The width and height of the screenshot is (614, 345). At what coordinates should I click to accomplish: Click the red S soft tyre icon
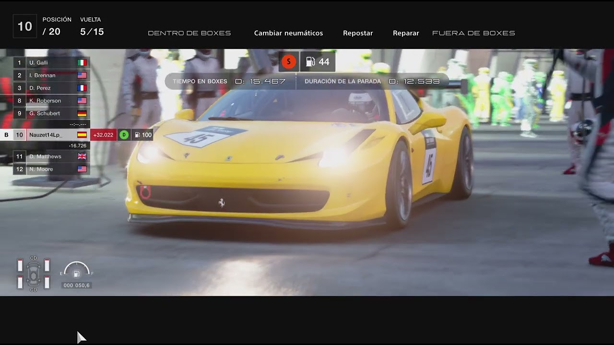289,62
